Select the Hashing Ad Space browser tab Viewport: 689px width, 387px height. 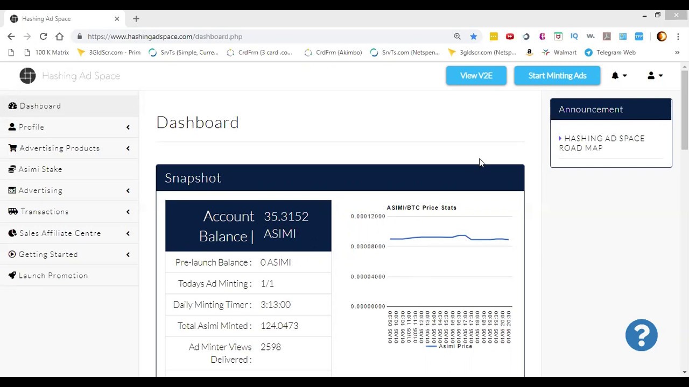pos(65,19)
